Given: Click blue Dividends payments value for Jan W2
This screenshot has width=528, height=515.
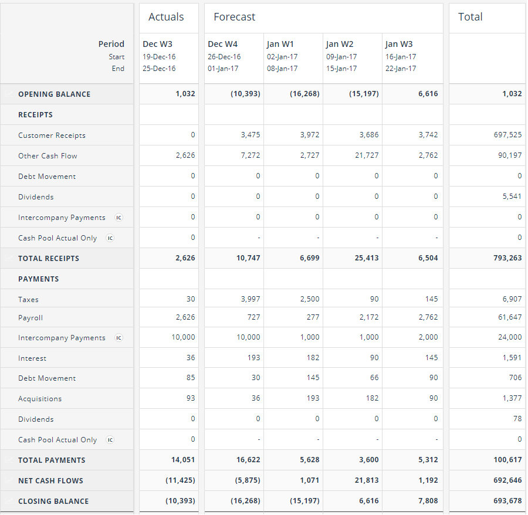Looking at the screenshot, I should click(376, 419).
